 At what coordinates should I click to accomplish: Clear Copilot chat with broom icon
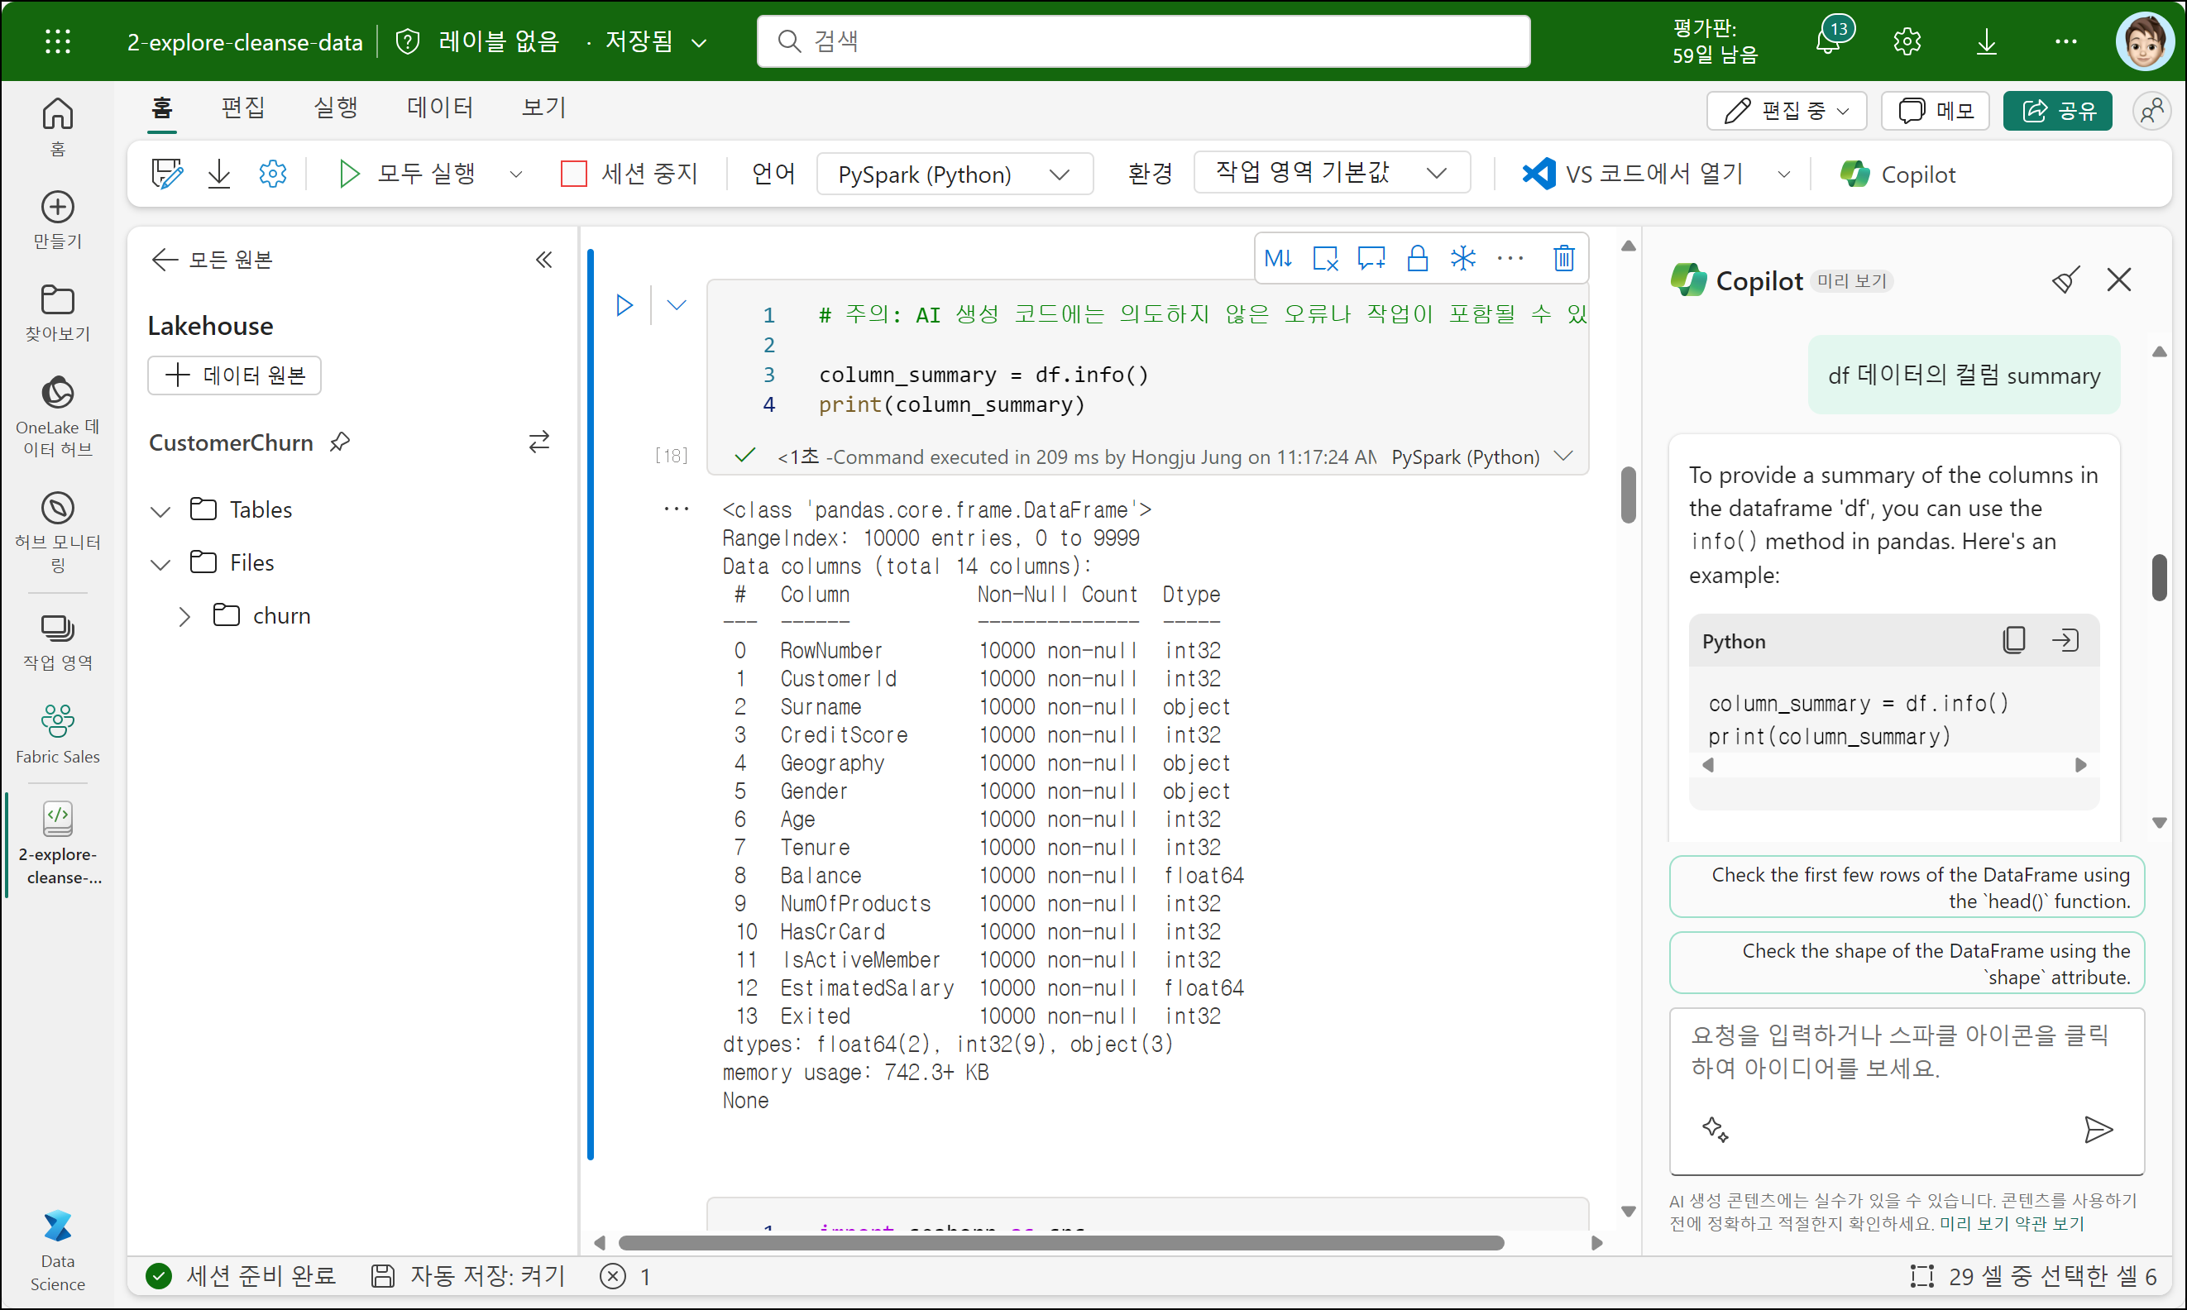[x=2065, y=280]
